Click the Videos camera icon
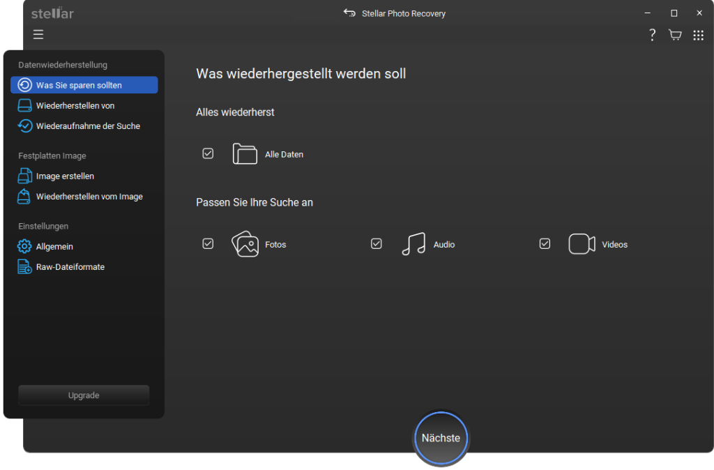 tap(582, 244)
